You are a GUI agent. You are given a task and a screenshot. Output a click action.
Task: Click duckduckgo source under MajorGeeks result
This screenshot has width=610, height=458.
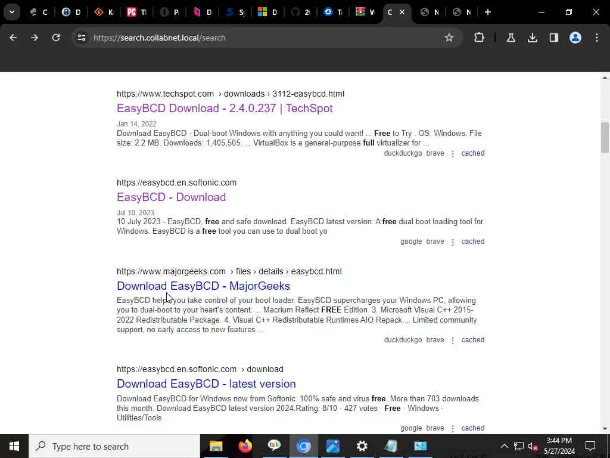403,339
